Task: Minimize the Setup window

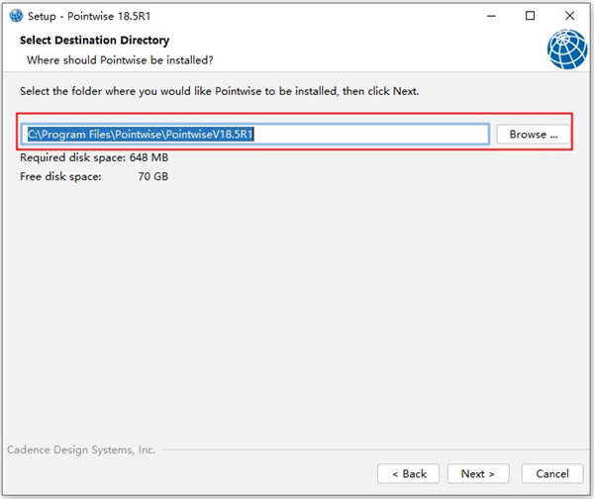Action: (491, 16)
